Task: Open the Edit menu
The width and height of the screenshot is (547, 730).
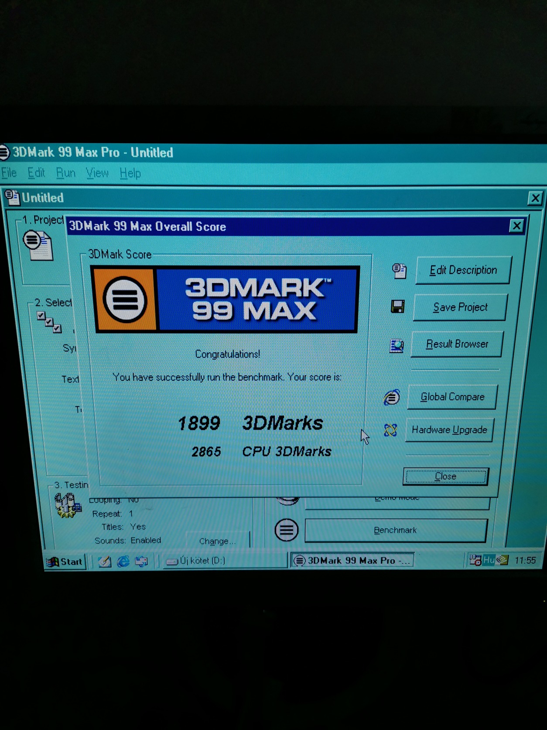Action: 36,173
